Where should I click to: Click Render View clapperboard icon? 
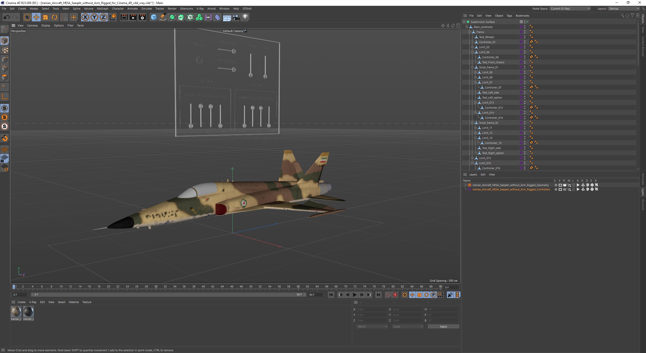pos(124,17)
